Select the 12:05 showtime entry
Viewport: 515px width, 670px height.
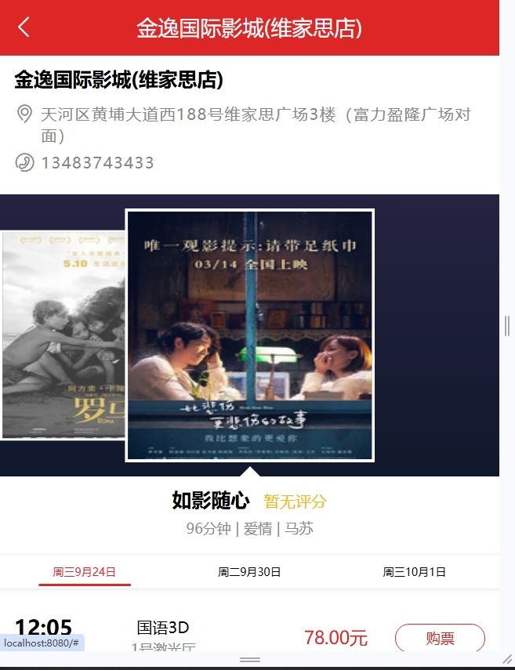(x=43, y=628)
